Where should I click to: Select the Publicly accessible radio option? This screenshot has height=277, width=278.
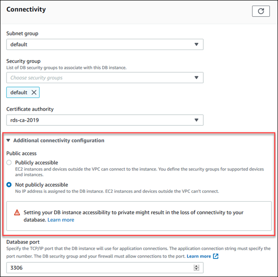coord(9,163)
